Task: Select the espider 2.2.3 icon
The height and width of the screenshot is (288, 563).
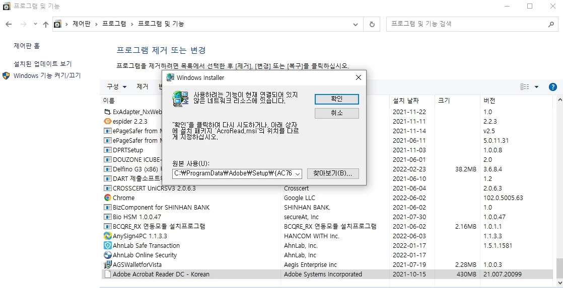Action: [107, 122]
